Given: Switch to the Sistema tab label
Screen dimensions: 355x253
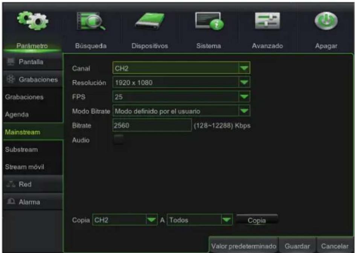Looking at the screenshot, I should click(x=209, y=46).
